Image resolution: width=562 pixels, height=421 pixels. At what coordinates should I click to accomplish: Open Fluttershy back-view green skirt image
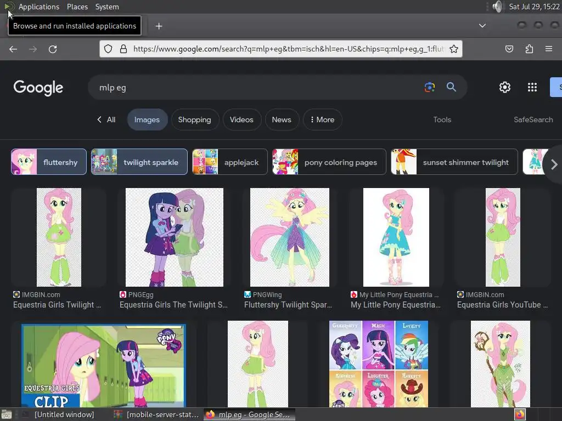tap(258, 364)
